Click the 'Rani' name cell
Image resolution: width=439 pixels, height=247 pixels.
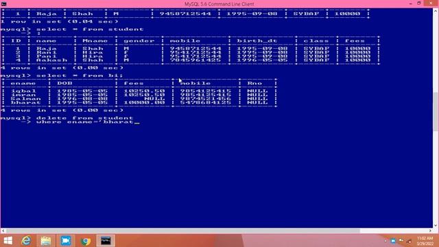47,52
